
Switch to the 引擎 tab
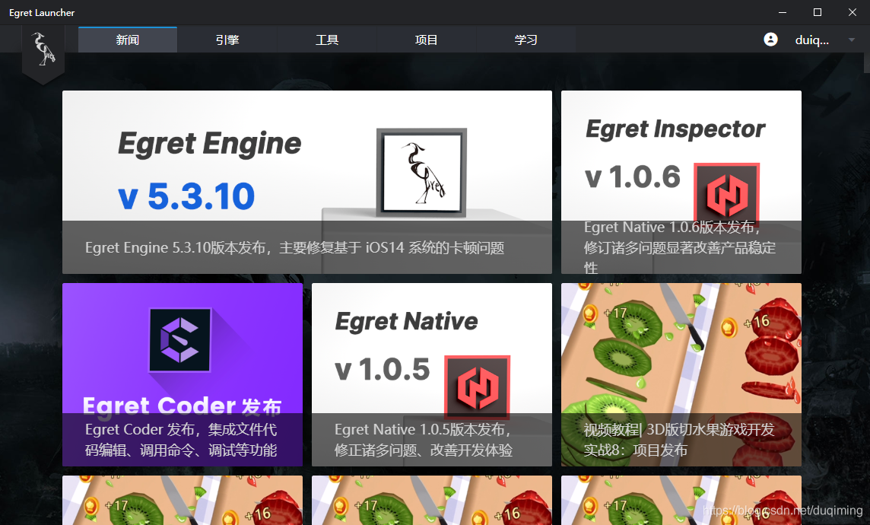(x=227, y=40)
